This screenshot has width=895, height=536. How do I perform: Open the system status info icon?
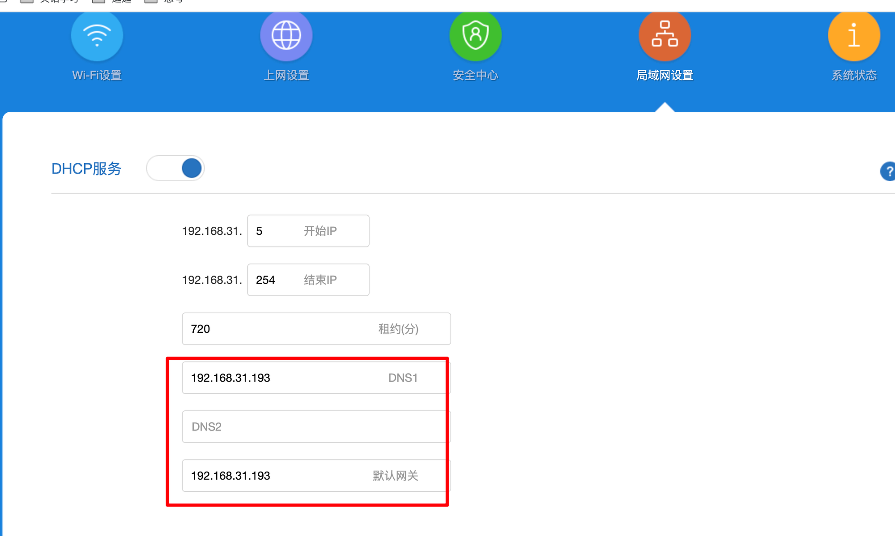(854, 36)
